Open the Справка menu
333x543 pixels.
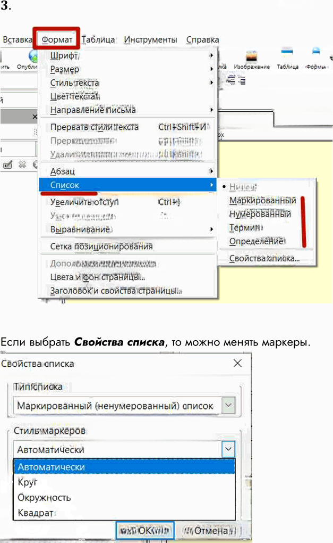coord(202,40)
